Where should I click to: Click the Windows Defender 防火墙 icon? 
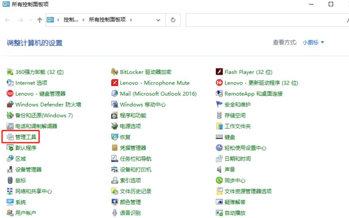click(10, 104)
